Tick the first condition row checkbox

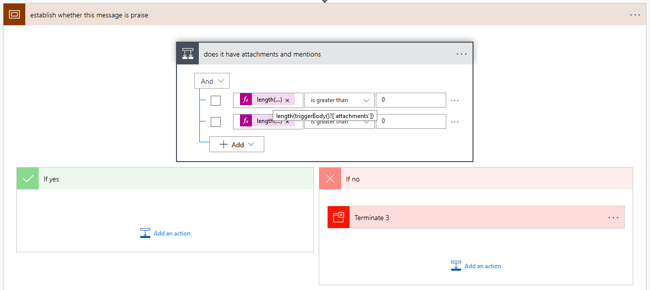[x=216, y=101]
